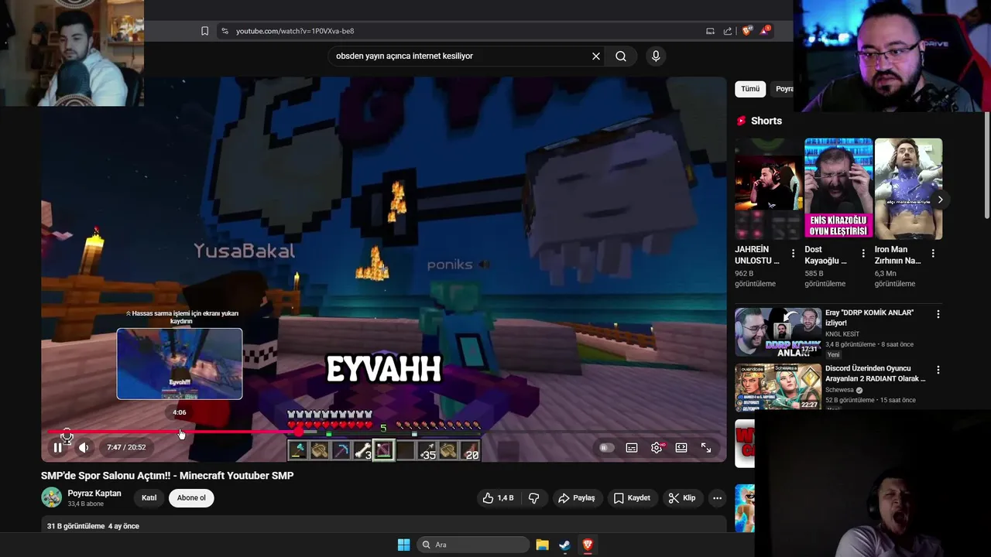Open options menu for Dost Kayaoğlu short
Viewport: 991px width, 557px height.
click(x=863, y=254)
